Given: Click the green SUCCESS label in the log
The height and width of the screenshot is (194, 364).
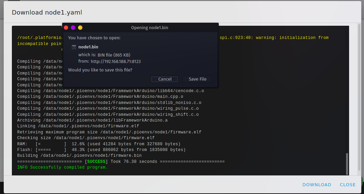Looking at the screenshot, I should tap(96, 161).
